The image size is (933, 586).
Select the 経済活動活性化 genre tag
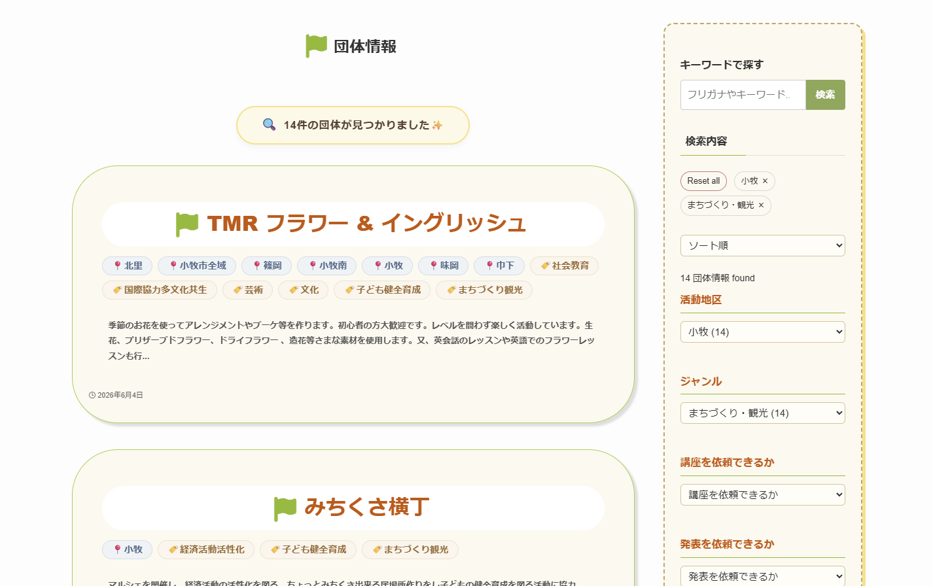[x=206, y=549]
